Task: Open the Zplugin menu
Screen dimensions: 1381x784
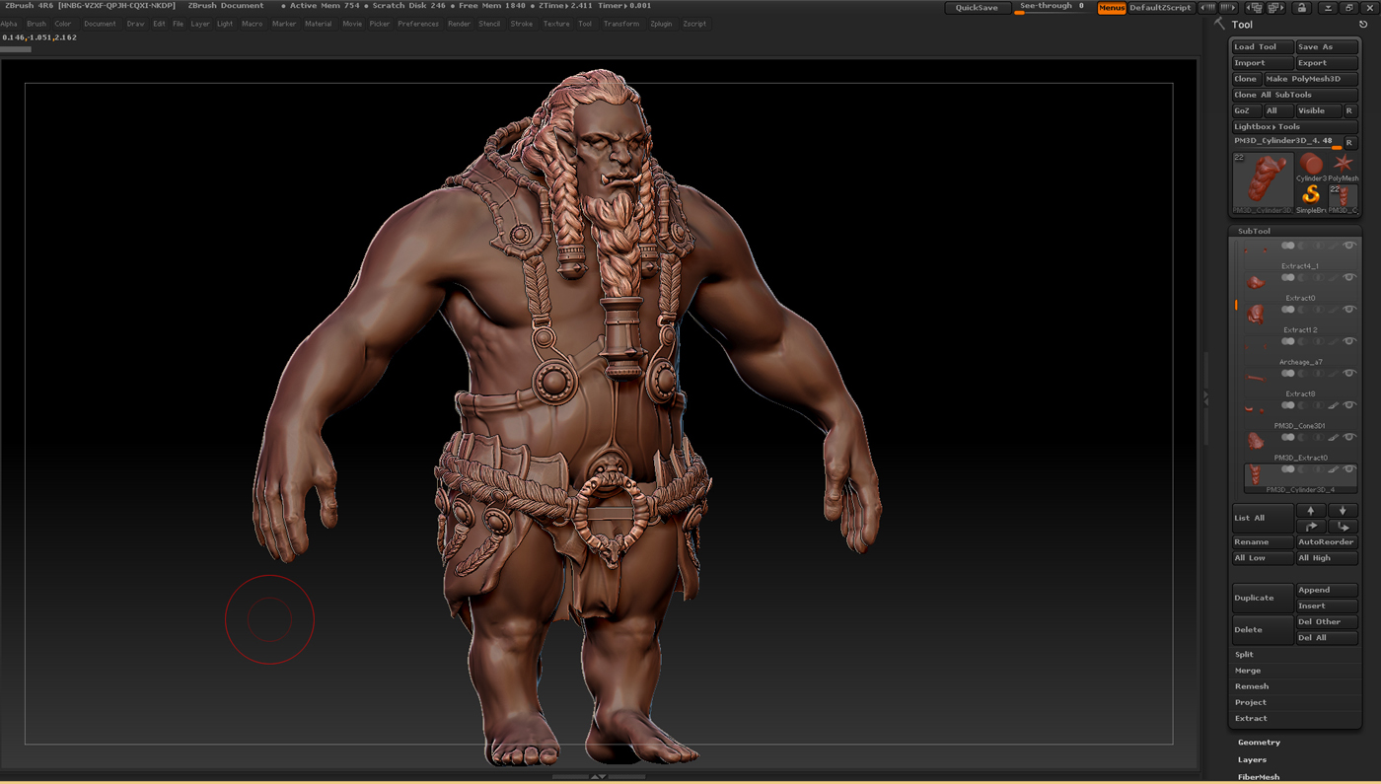Action: 661,24
